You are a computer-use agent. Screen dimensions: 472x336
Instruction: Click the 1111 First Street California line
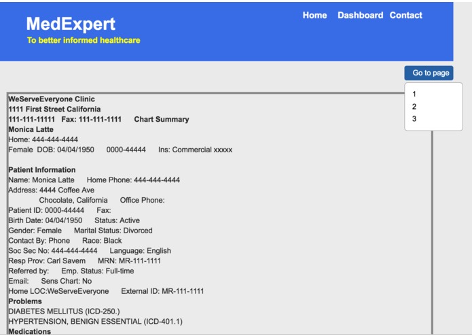[x=54, y=109]
